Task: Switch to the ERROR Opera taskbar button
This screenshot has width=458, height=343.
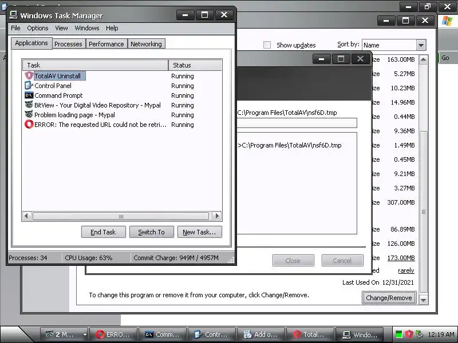Action: pyautogui.click(x=113, y=334)
